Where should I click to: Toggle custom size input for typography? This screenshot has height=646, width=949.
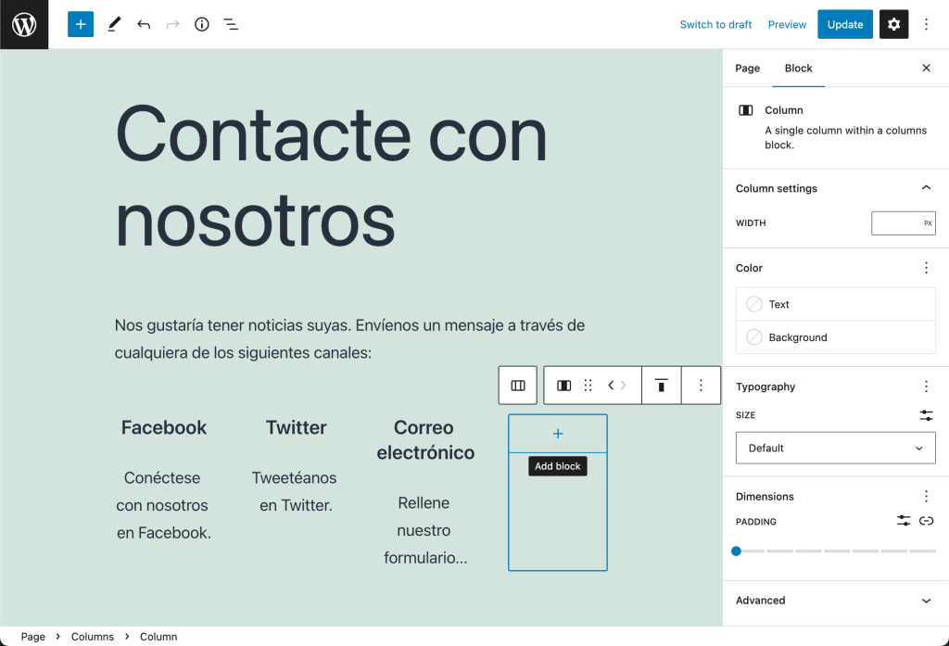(x=926, y=415)
